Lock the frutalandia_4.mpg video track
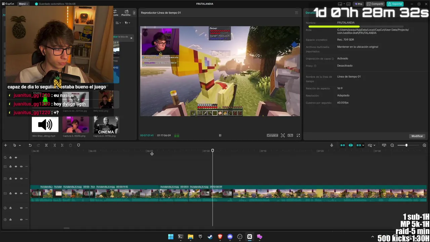Viewport: 430px width, 242px height. tap(10, 193)
